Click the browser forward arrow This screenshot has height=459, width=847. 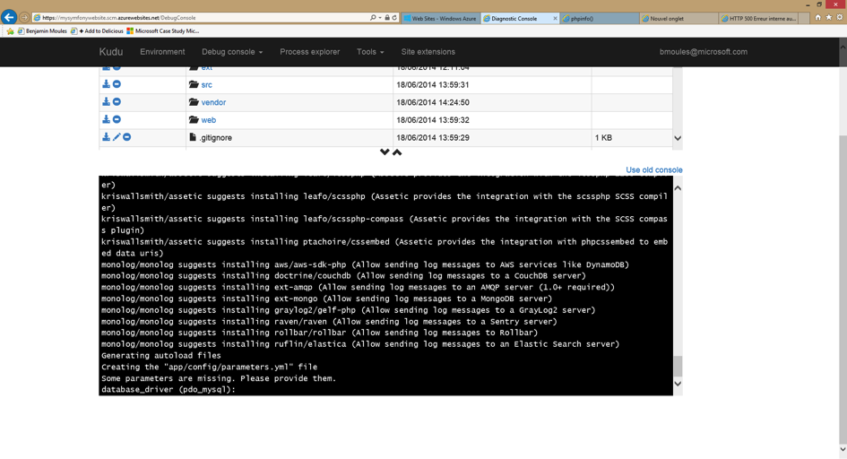click(x=24, y=18)
